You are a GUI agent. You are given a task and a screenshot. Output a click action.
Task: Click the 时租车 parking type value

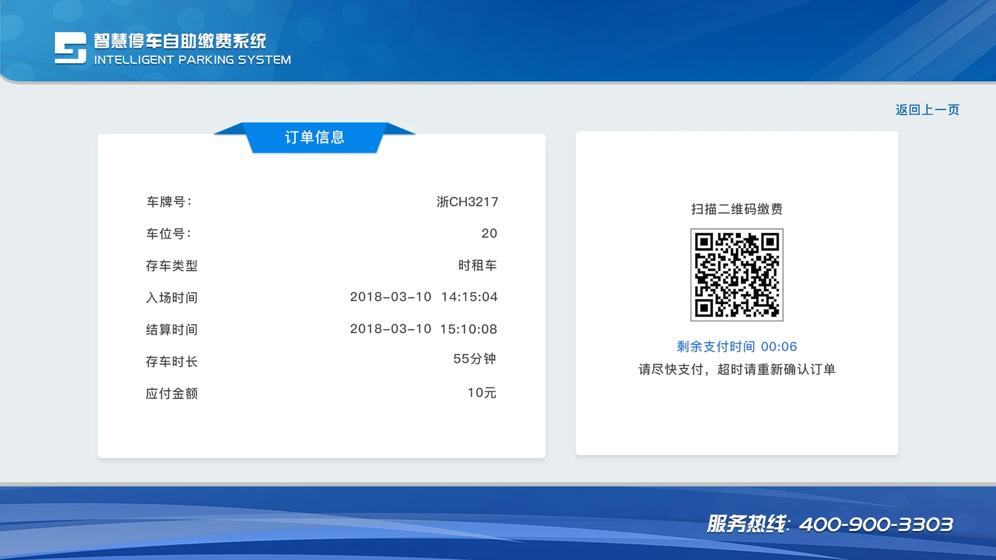(x=477, y=265)
